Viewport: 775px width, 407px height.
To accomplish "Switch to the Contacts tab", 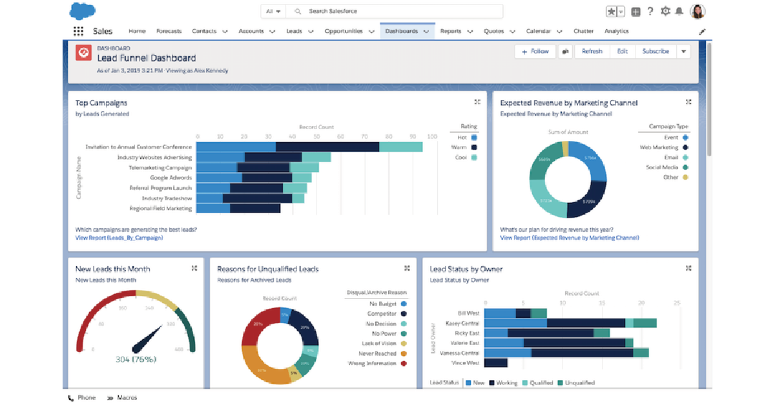I will click(x=204, y=31).
